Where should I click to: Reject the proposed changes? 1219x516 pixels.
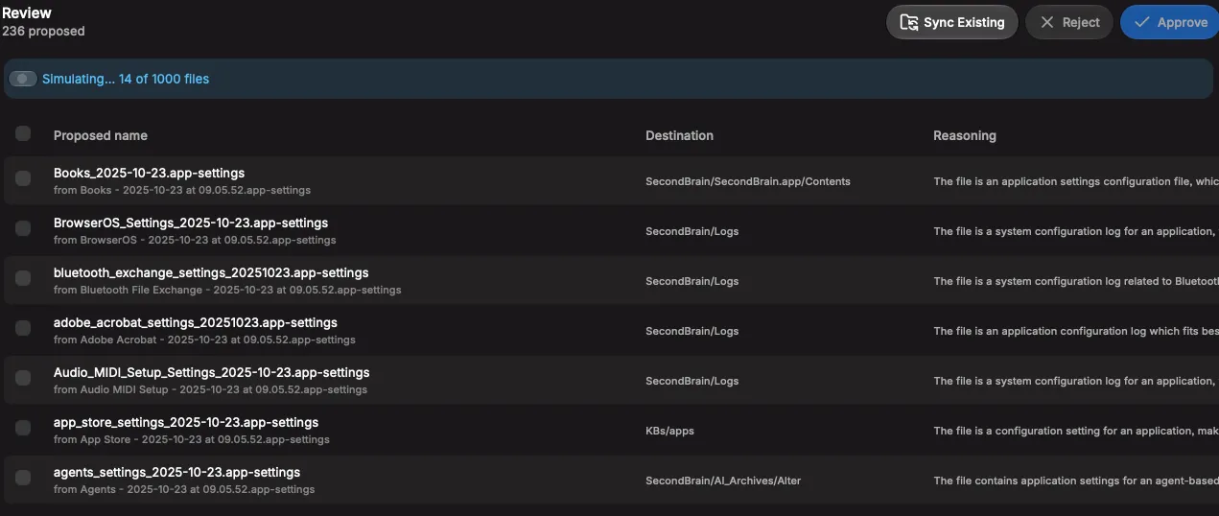click(1069, 22)
